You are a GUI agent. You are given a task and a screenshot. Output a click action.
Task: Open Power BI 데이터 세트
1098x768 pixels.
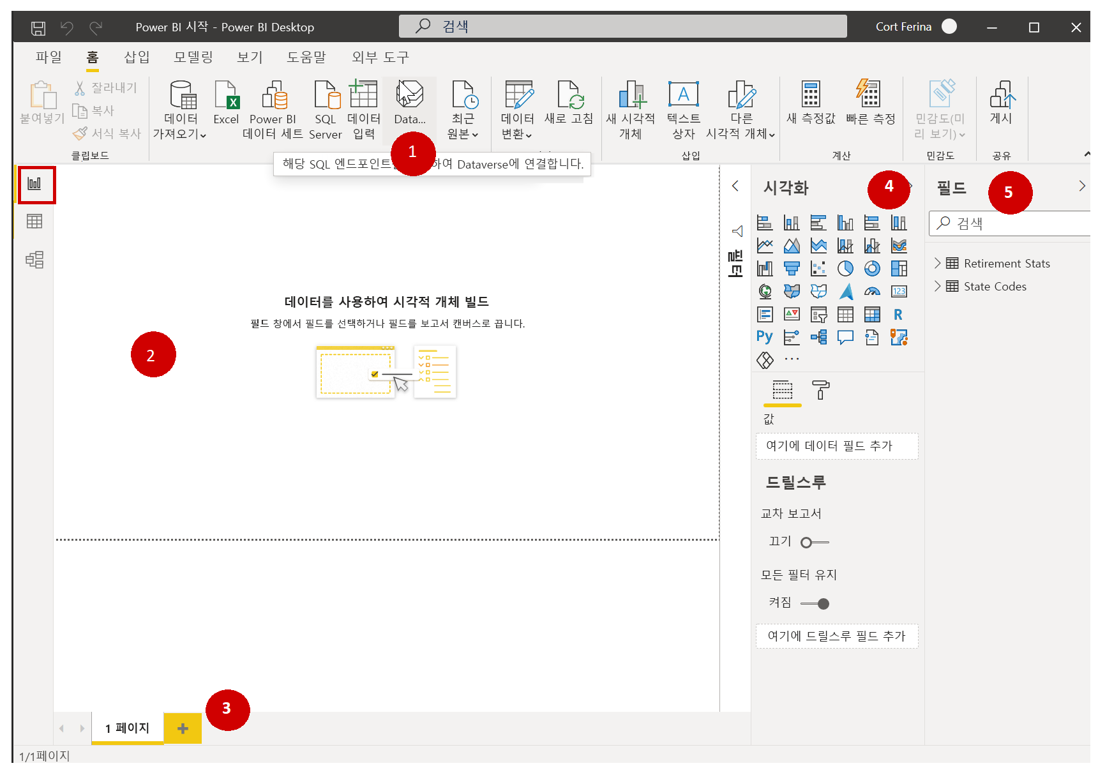(273, 110)
